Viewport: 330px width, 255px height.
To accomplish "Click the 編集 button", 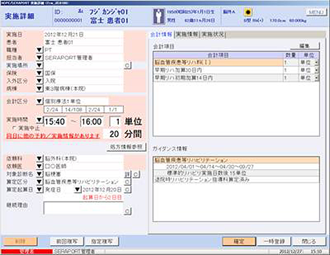I will coord(305,46).
